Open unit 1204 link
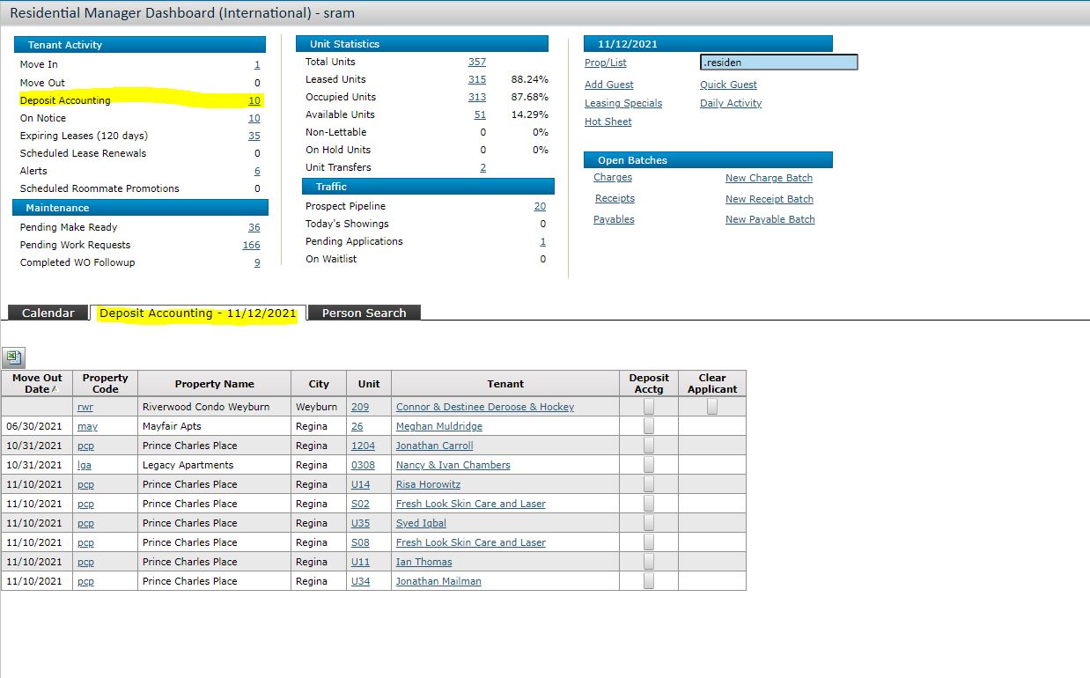 click(x=363, y=446)
